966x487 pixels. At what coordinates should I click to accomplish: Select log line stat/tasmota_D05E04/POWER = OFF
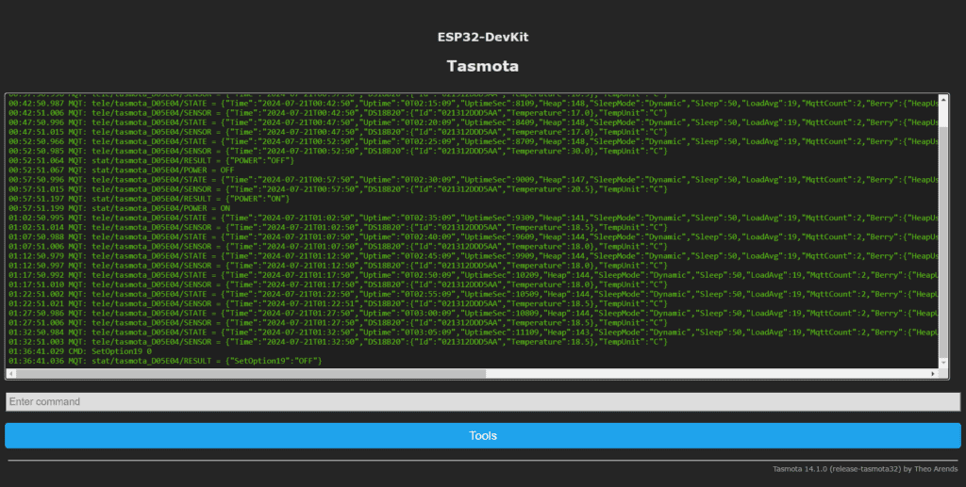[x=122, y=170]
